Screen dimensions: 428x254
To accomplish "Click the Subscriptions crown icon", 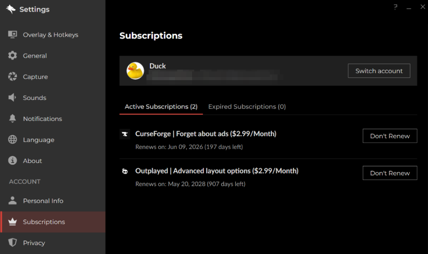I will 12,222.
